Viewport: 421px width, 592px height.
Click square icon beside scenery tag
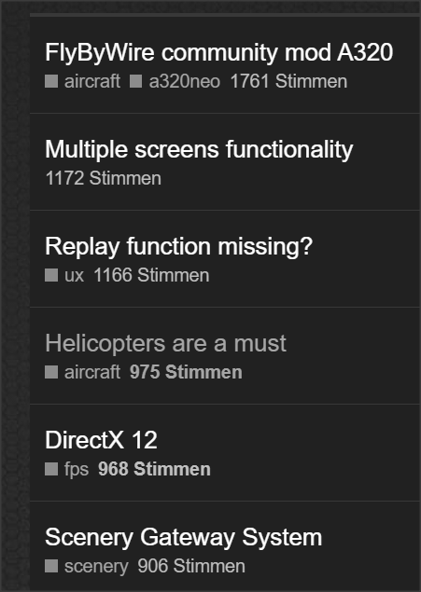[x=51, y=566]
